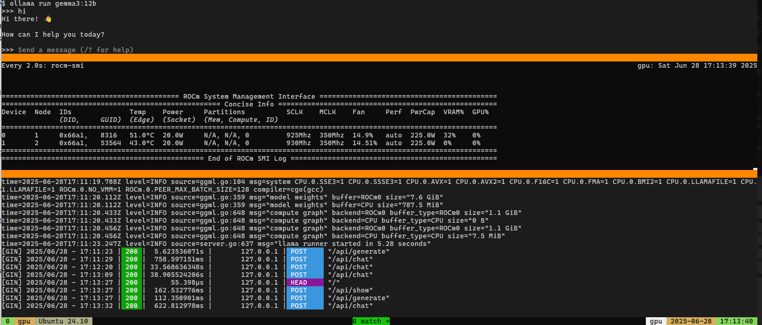Click the SCLK value 925Mhz
This screenshot has height=325, width=762.
point(299,135)
